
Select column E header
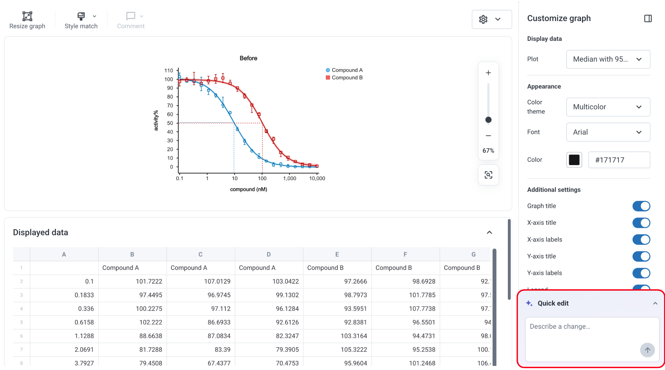[337, 255]
